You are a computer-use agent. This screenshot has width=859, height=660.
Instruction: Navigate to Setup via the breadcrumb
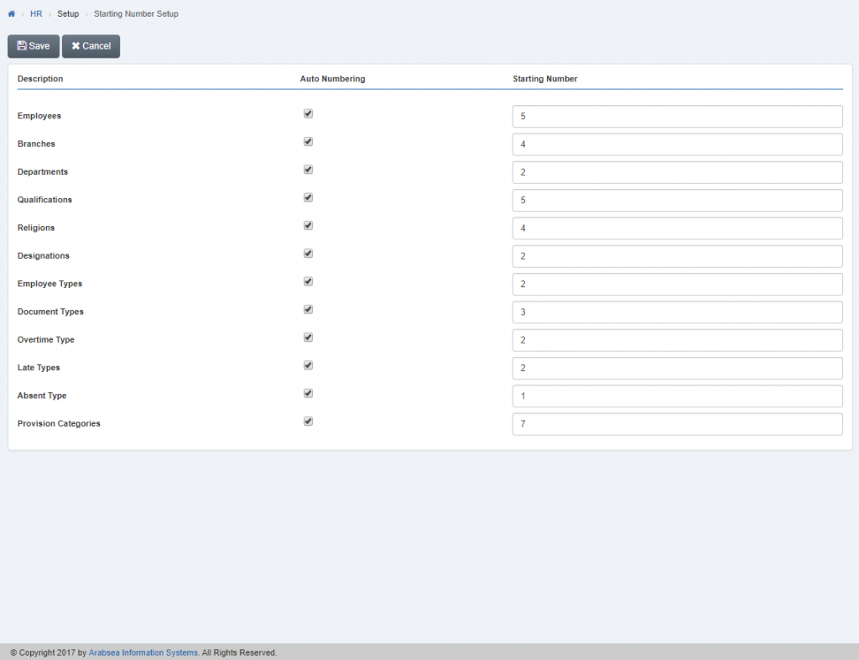point(67,13)
